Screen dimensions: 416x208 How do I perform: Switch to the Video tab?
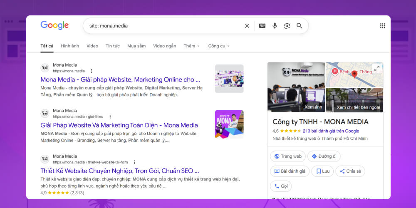92,46
